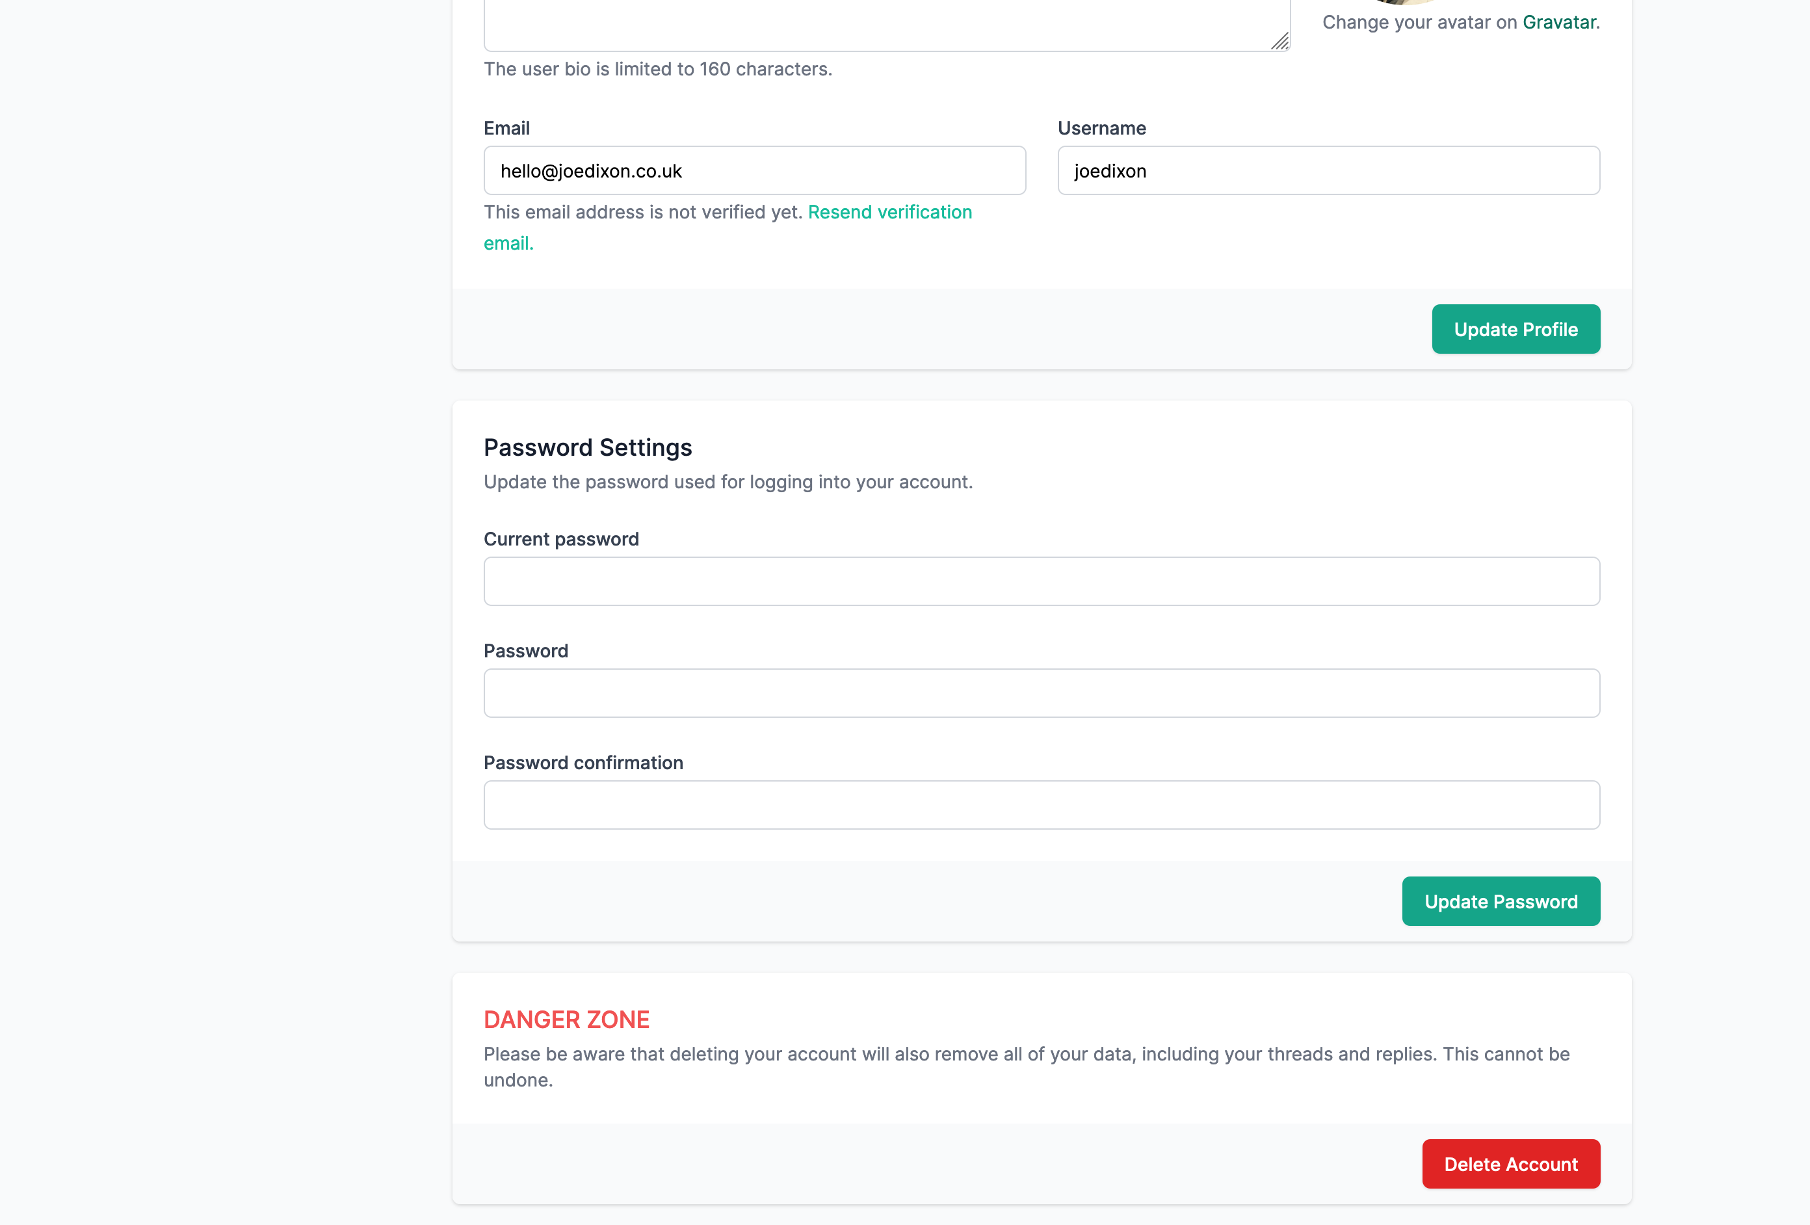Screen dimensions: 1810x1225
Task: Click the Username field label
Action: [x=1101, y=127]
